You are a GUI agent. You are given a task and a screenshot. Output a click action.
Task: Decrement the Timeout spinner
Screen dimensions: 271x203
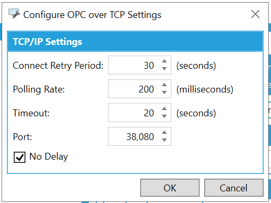click(x=164, y=116)
